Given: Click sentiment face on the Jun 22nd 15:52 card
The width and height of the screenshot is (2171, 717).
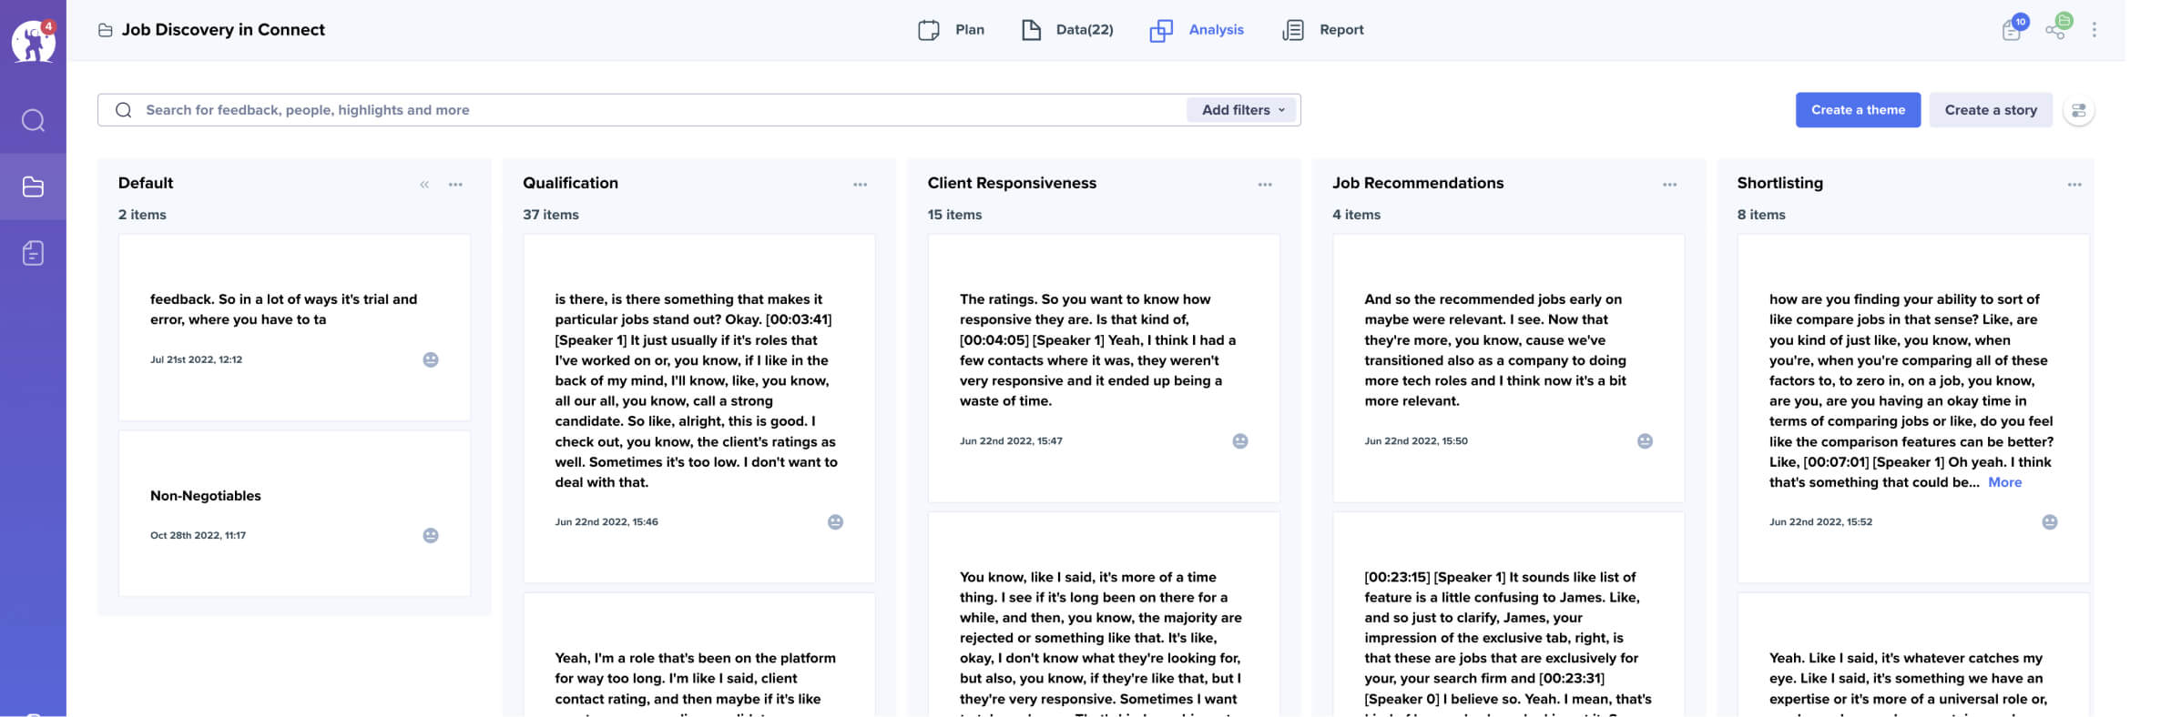Looking at the screenshot, I should click(x=2050, y=521).
